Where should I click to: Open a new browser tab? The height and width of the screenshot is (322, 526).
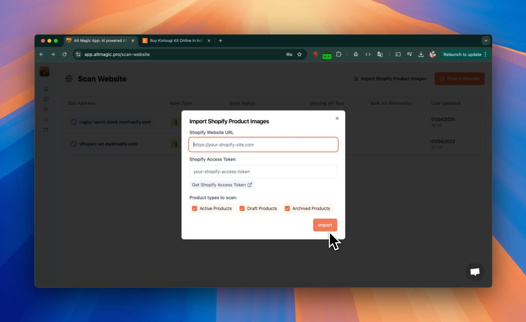tap(220, 41)
